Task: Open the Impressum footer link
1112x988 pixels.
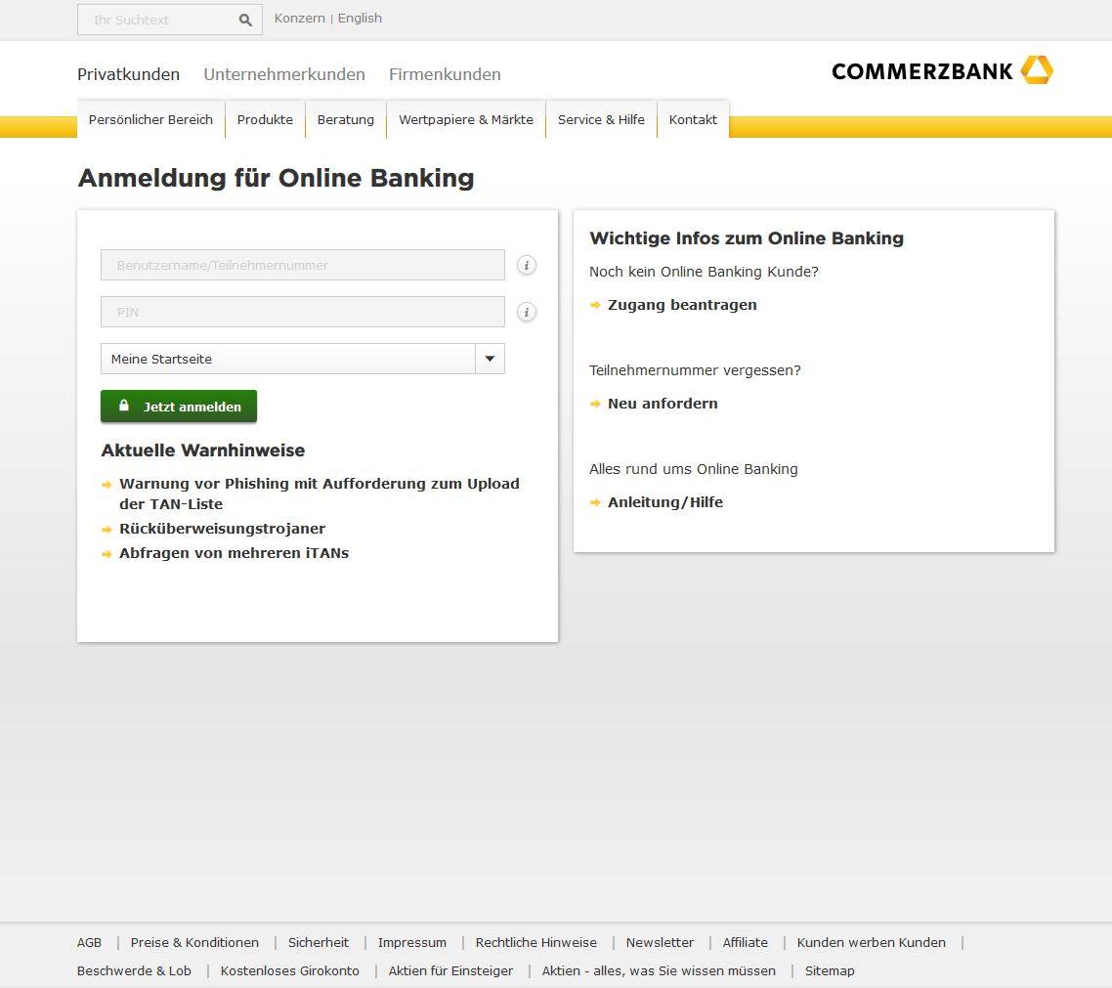Action: (x=412, y=943)
